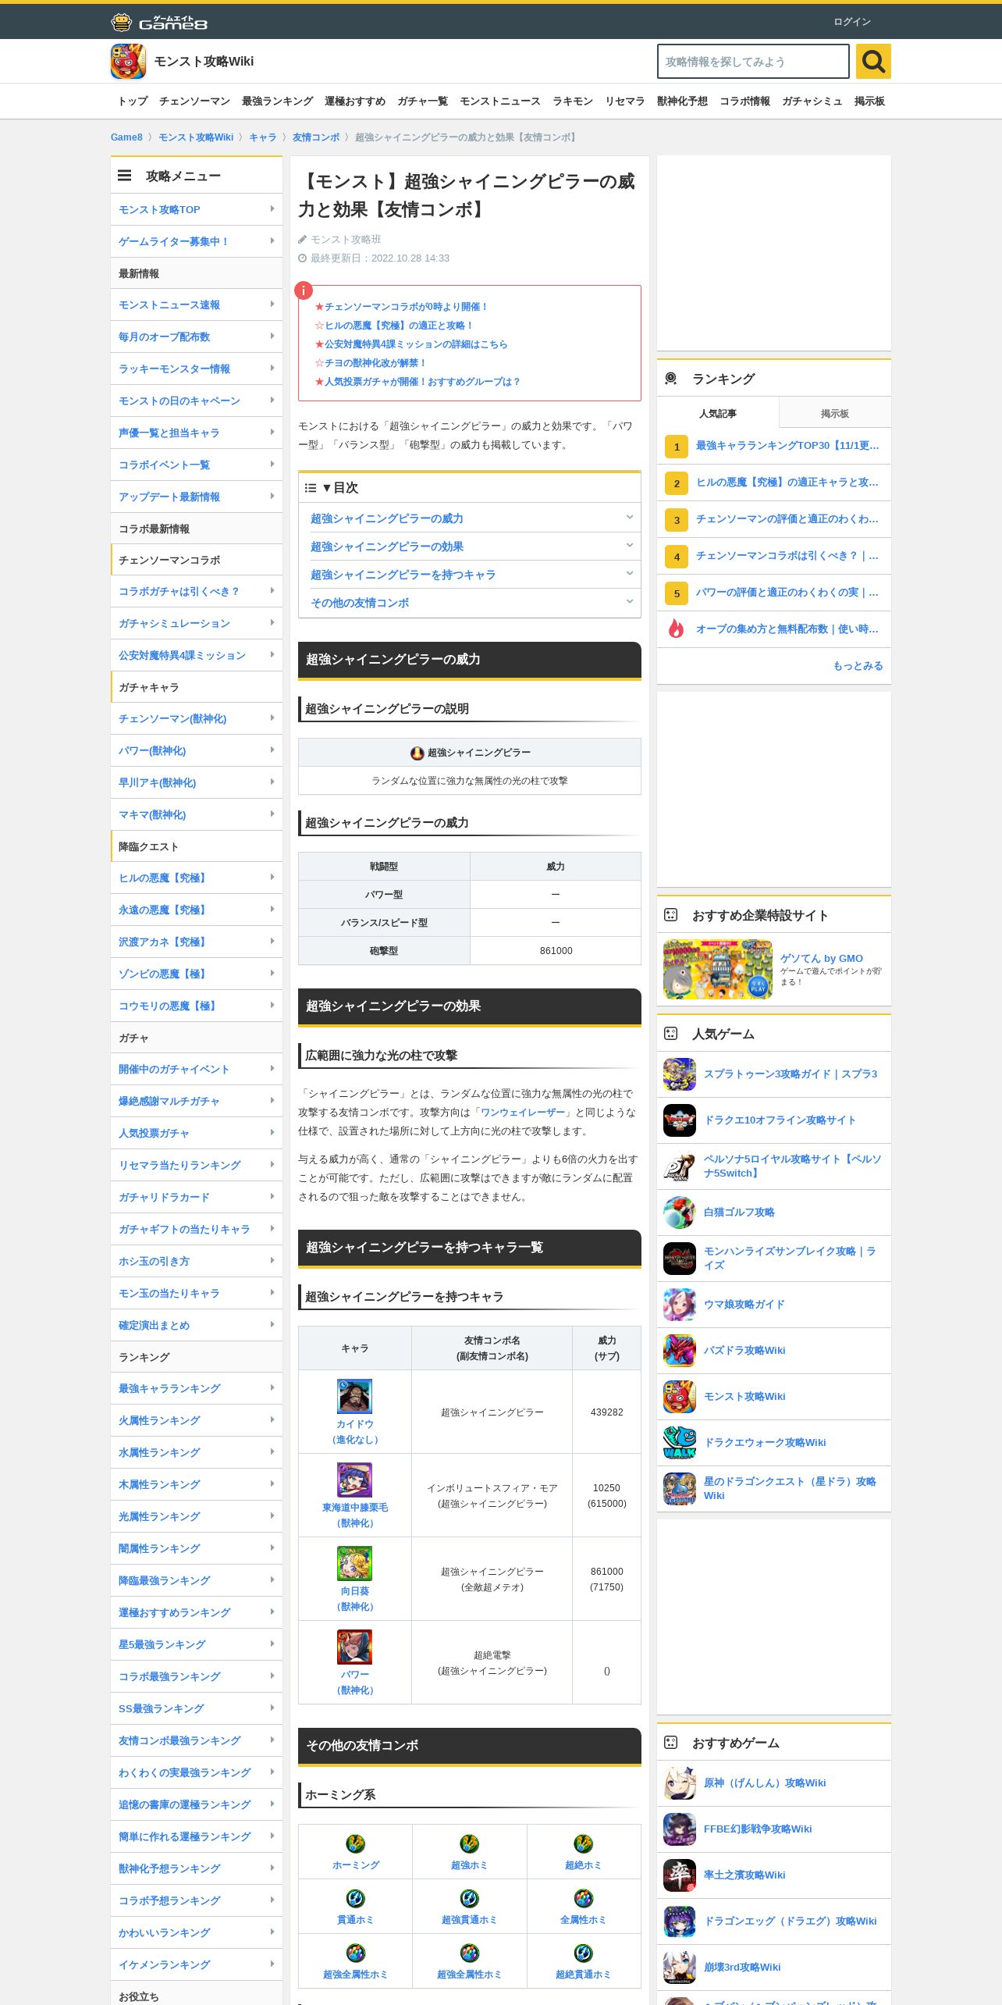Open ガチャ一覧 in the top navigation
1002x2005 pixels.
pyautogui.click(x=422, y=101)
